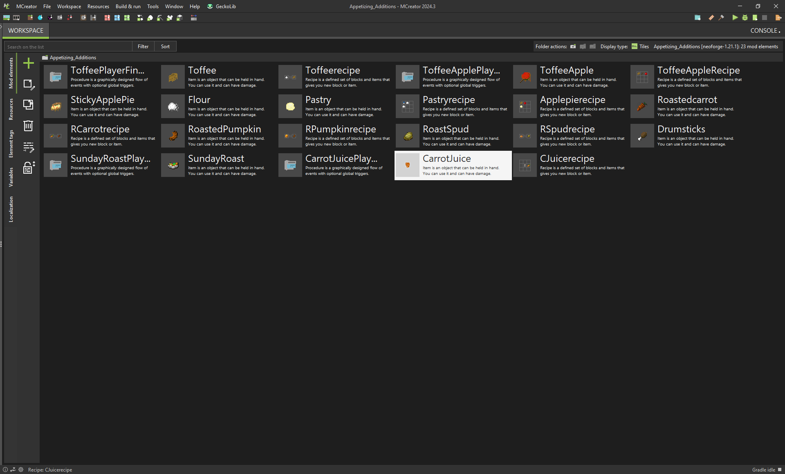The image size is (785, 474).
Task: Click the add new folder icon
Action: 573,47
